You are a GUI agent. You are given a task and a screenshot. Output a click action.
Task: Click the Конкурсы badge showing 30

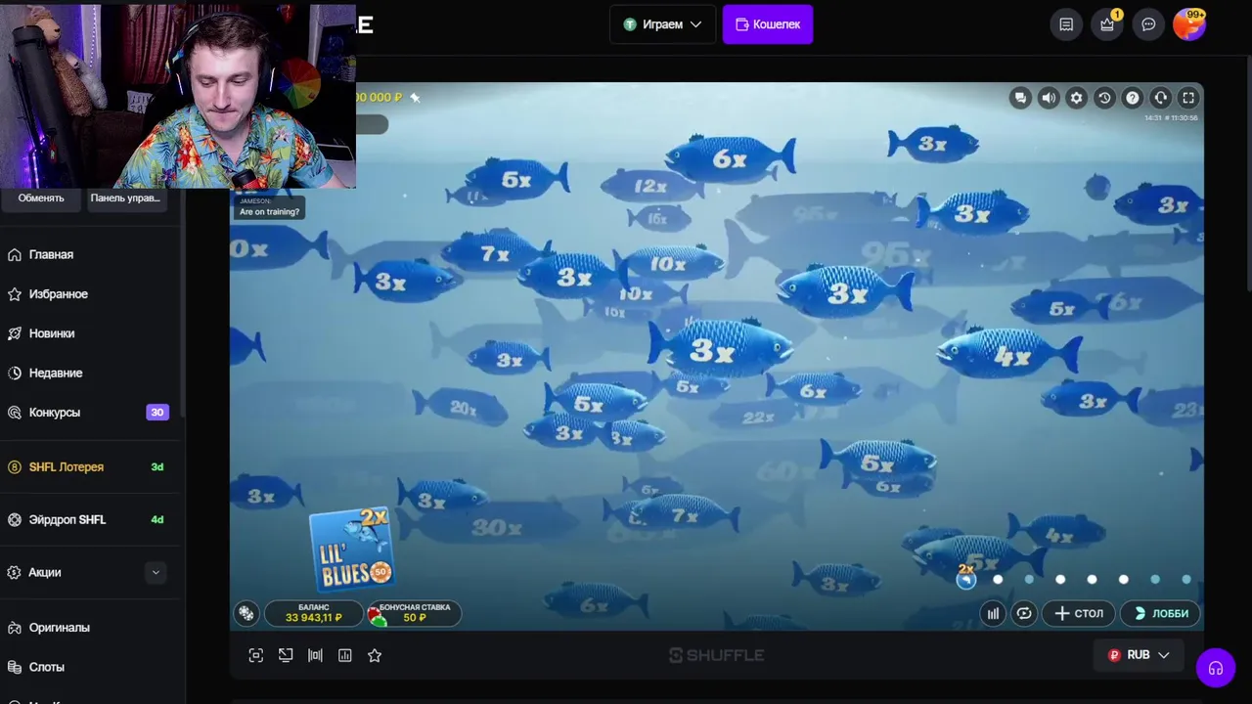click(x=156, y=413)
